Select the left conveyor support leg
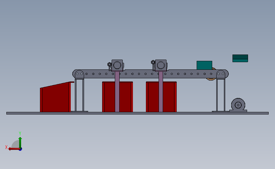Viewport: 275px width, 169px height. click(79, 95)
